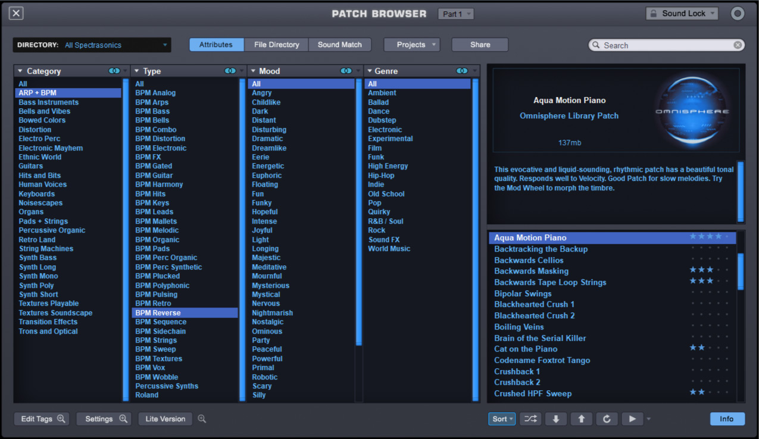Toggle Sound Lock
The height and width of the screenshot is (439, 759).
[682, 14]
